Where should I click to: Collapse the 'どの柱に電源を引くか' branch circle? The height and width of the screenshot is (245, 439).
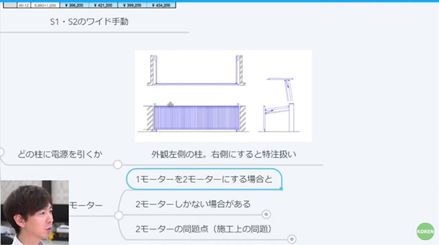click(x=118, y=164)
